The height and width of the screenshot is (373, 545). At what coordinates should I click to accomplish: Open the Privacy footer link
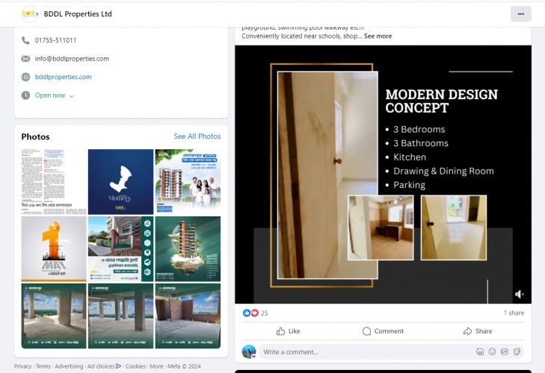point(22,366)
